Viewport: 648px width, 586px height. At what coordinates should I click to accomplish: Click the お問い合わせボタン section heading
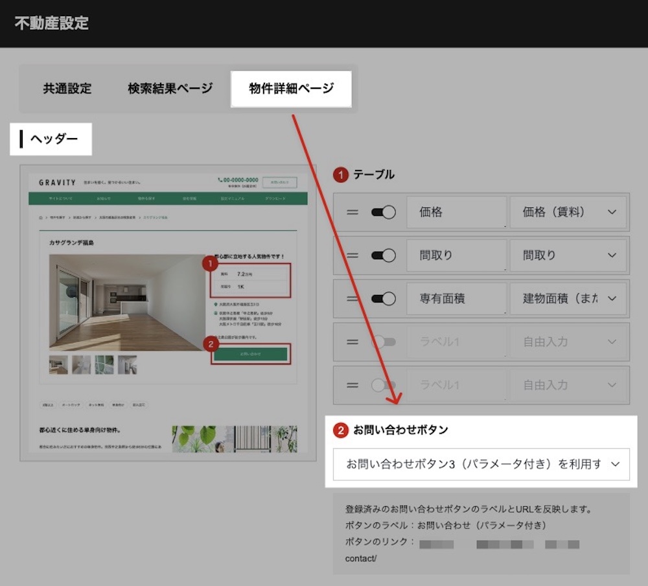point(400,430)
